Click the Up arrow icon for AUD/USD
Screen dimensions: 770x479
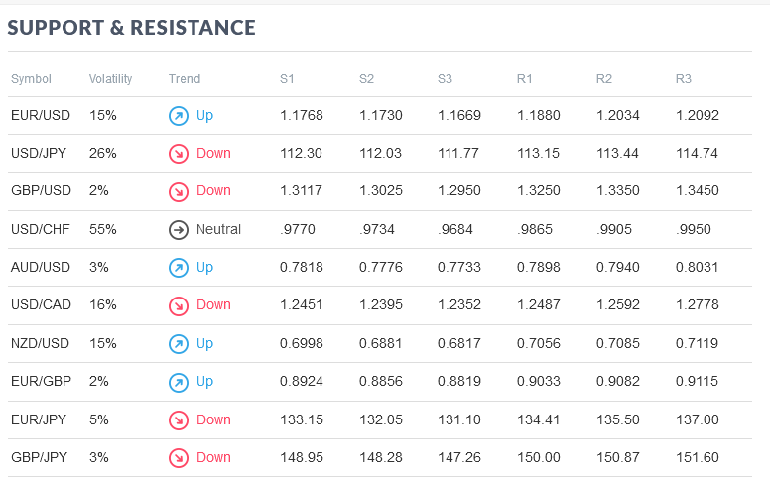pos(179,268)
